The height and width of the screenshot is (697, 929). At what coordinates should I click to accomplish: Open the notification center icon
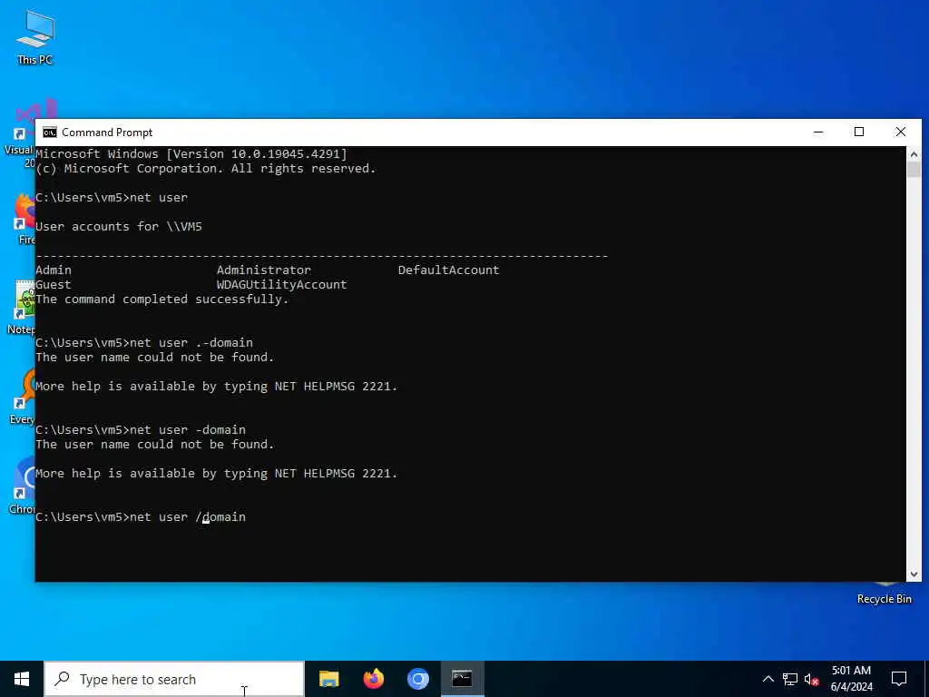click(x=899, y=679)
